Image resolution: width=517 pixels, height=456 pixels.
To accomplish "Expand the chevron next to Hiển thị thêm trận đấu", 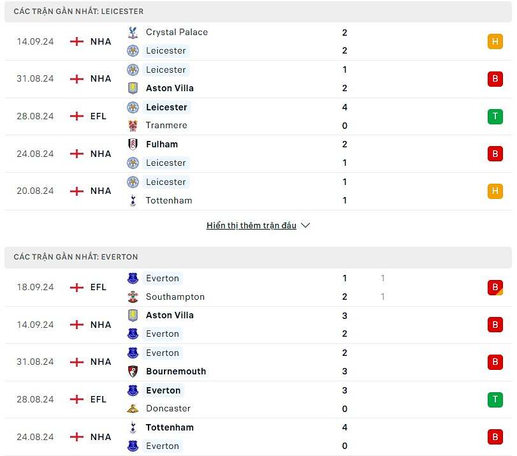I will click(305, 225).
